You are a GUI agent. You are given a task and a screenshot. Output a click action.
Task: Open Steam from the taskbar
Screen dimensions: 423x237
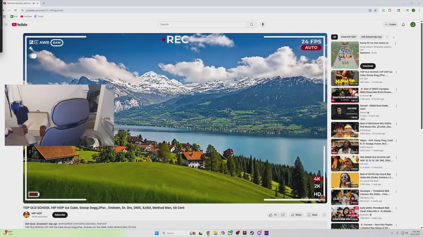tap(252, 233)
